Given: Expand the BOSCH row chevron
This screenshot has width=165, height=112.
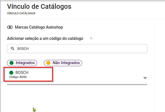Looking at the screenshot, I should point(145,78).
